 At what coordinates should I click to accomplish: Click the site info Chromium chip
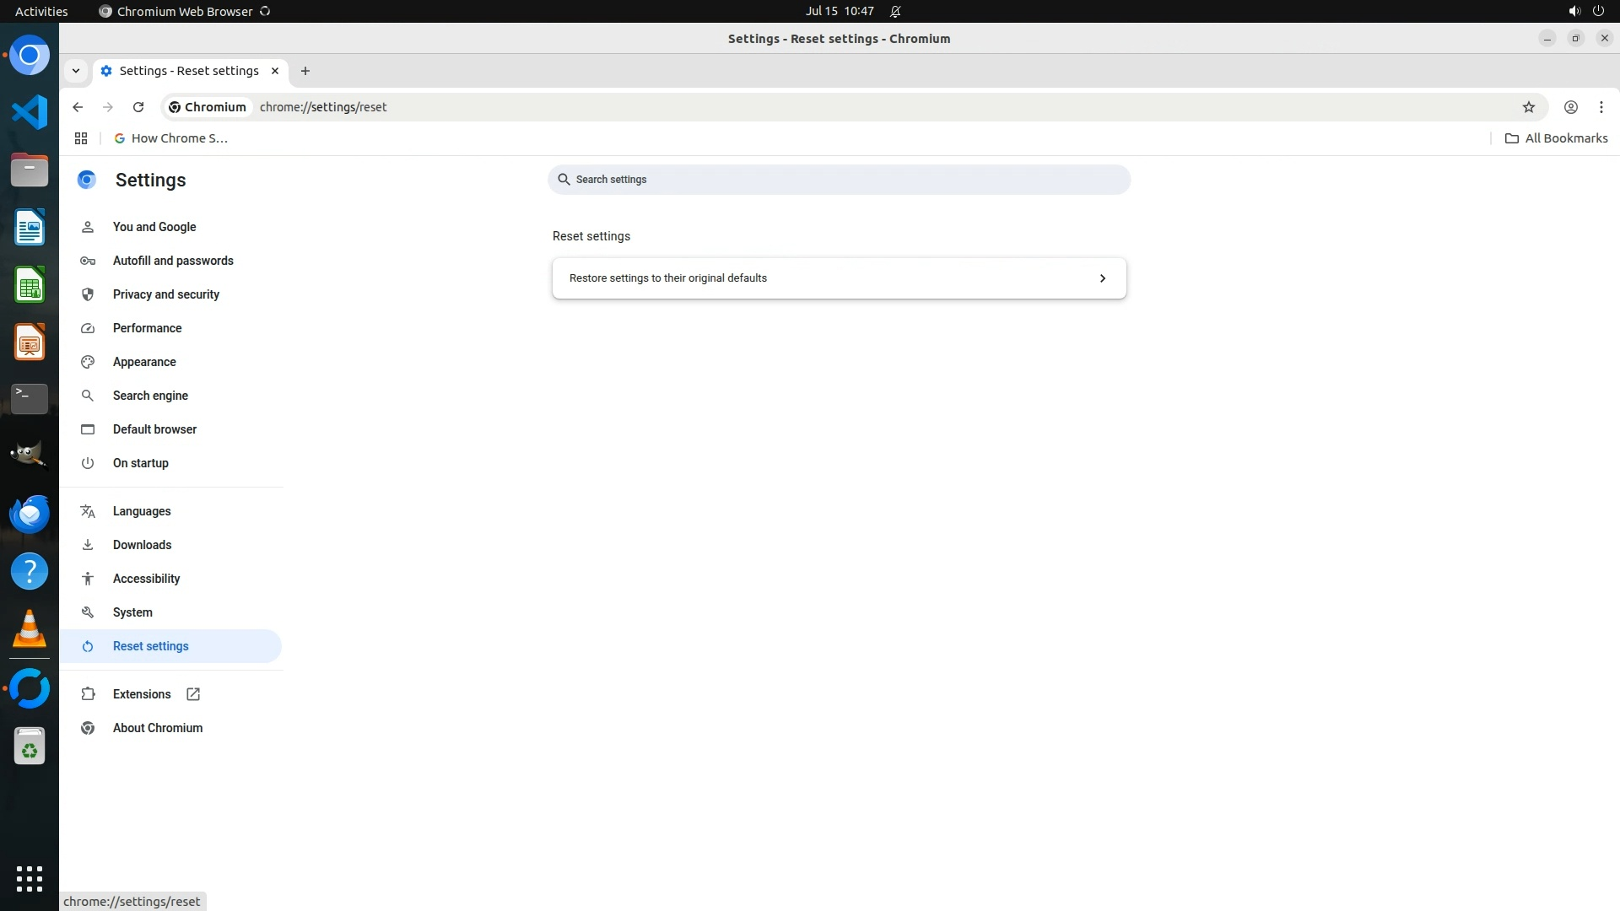tap(208, 107)
